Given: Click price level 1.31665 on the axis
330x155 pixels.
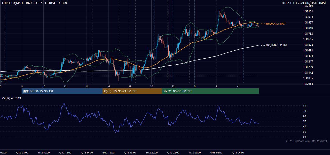Looking at the screenshot, I should [x=308, y=39].
